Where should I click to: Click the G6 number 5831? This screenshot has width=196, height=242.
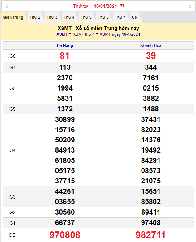coord(65,98)
